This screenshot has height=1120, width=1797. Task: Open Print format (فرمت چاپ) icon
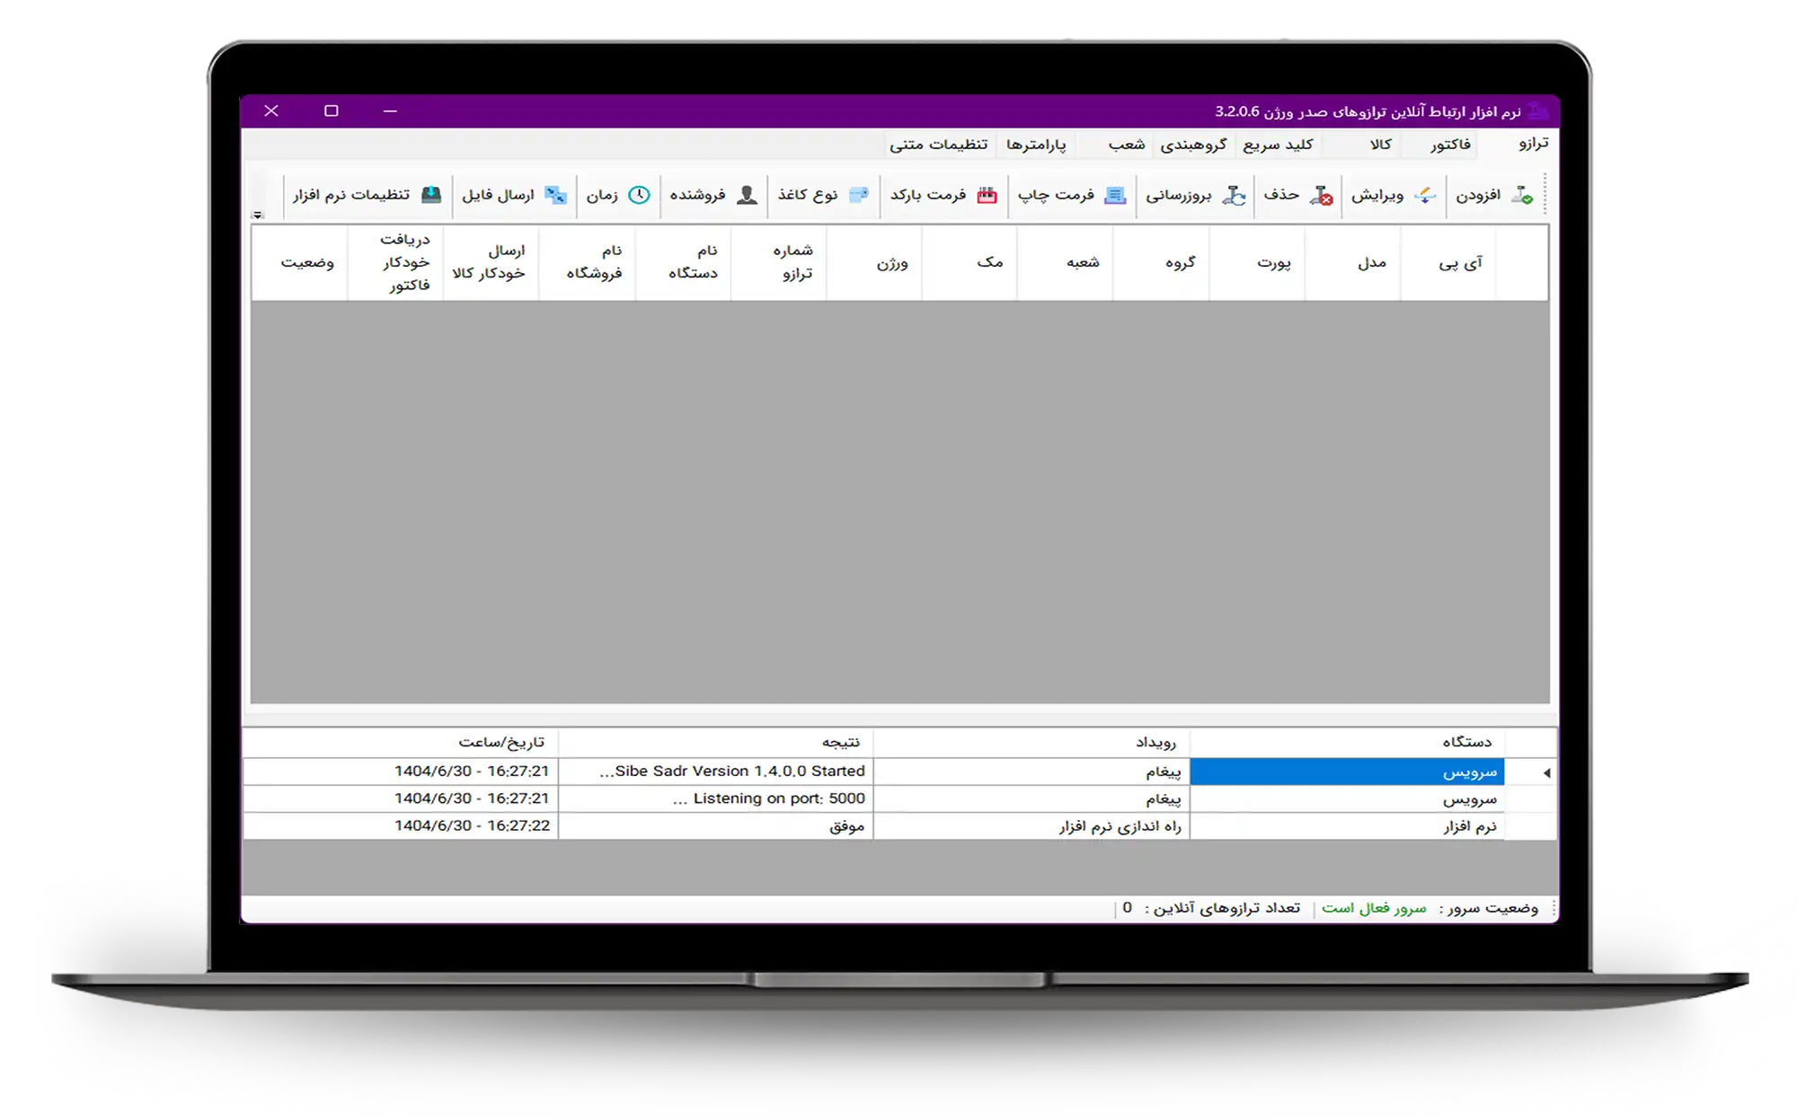click(1115, 195)
